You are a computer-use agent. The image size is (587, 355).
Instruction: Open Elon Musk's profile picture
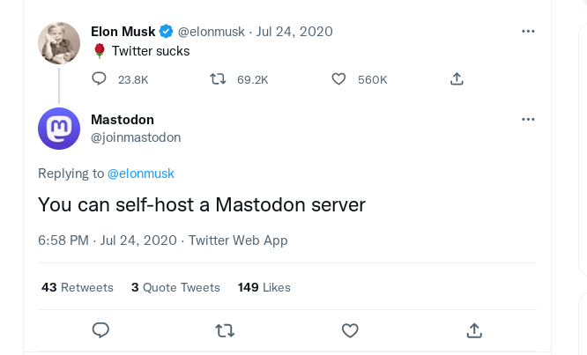(x=59, y=42)
